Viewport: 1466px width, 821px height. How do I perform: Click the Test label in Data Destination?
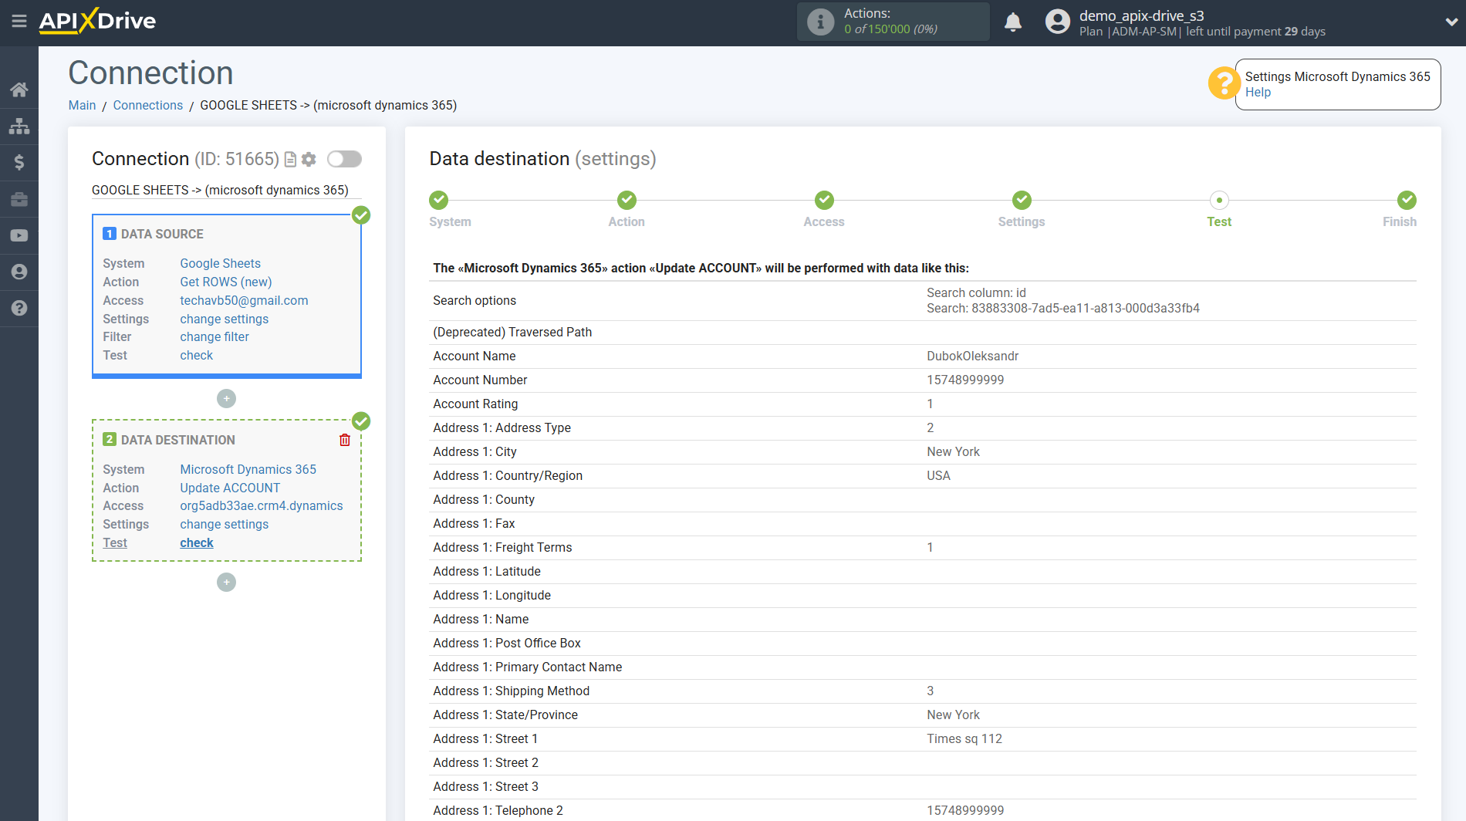tap(115, 542)
